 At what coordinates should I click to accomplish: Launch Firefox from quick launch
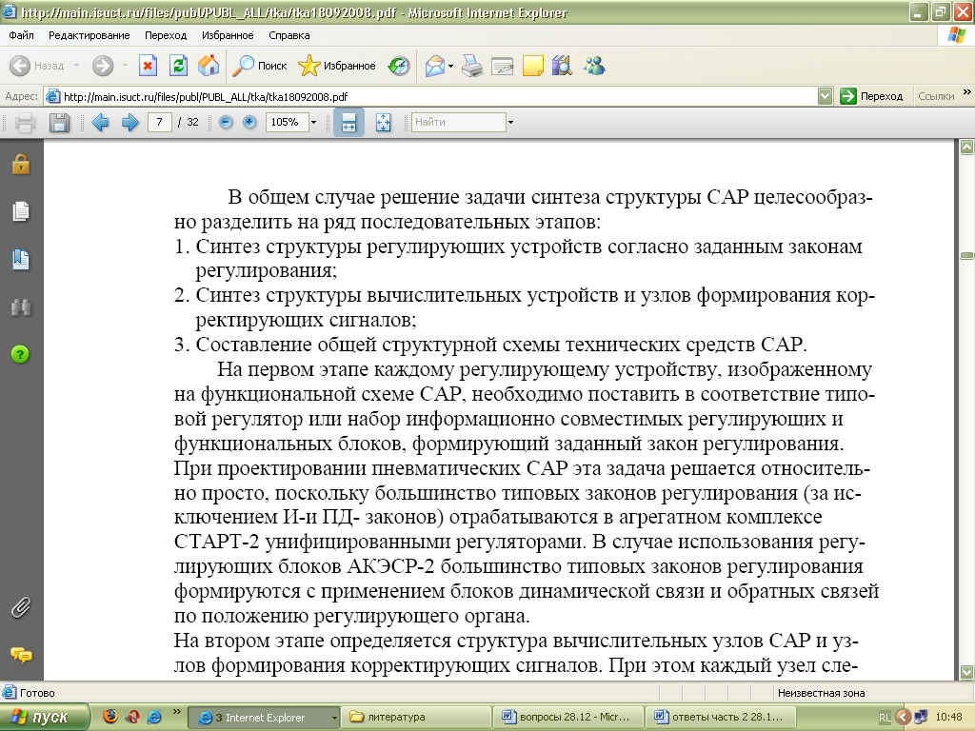(x=110, y=717)
